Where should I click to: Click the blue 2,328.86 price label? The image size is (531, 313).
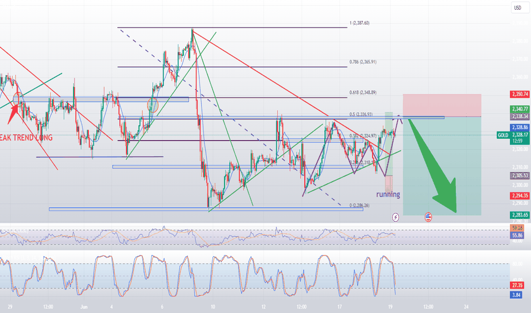pos(520,127)
